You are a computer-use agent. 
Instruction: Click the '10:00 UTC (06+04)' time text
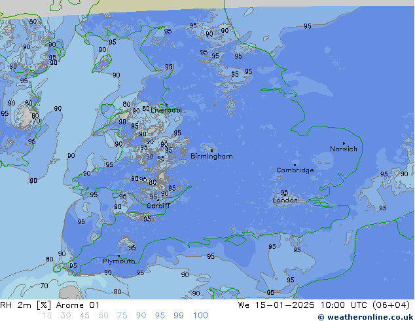pos(365,305)
